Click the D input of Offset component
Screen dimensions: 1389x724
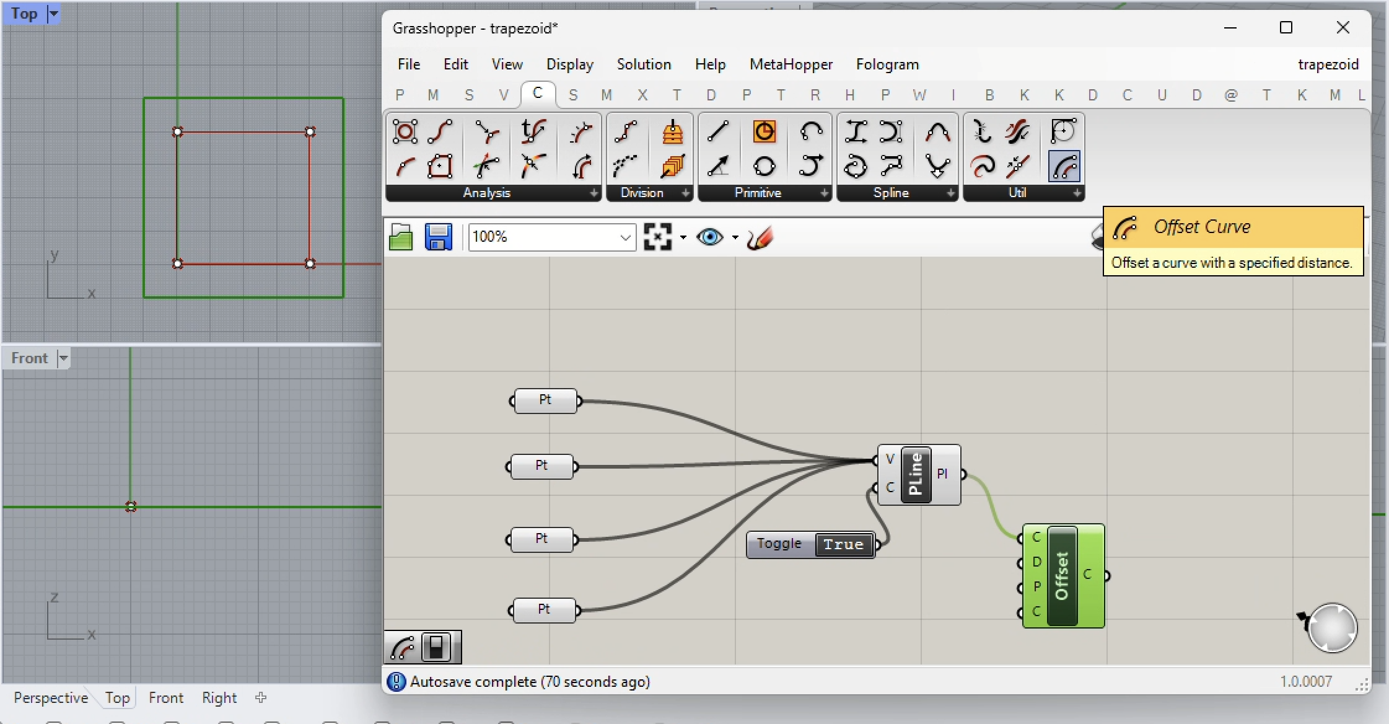(x=1036, y=562)
